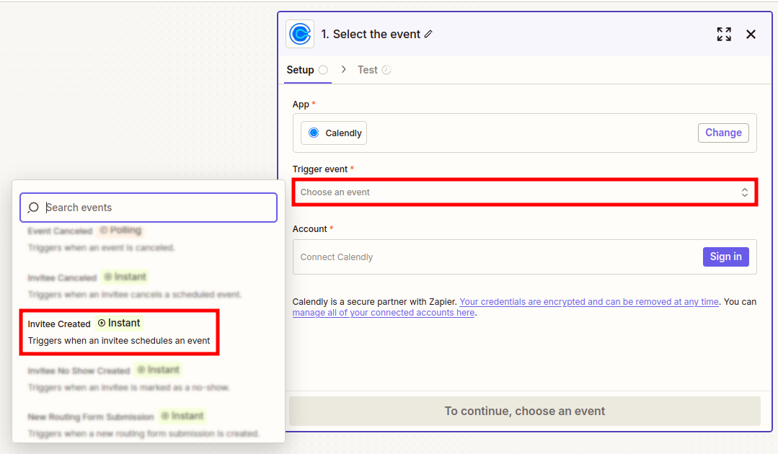Open the credentials are encrypted link
The width and height of the screenshot is (778, 454).
tap(589, 302)
